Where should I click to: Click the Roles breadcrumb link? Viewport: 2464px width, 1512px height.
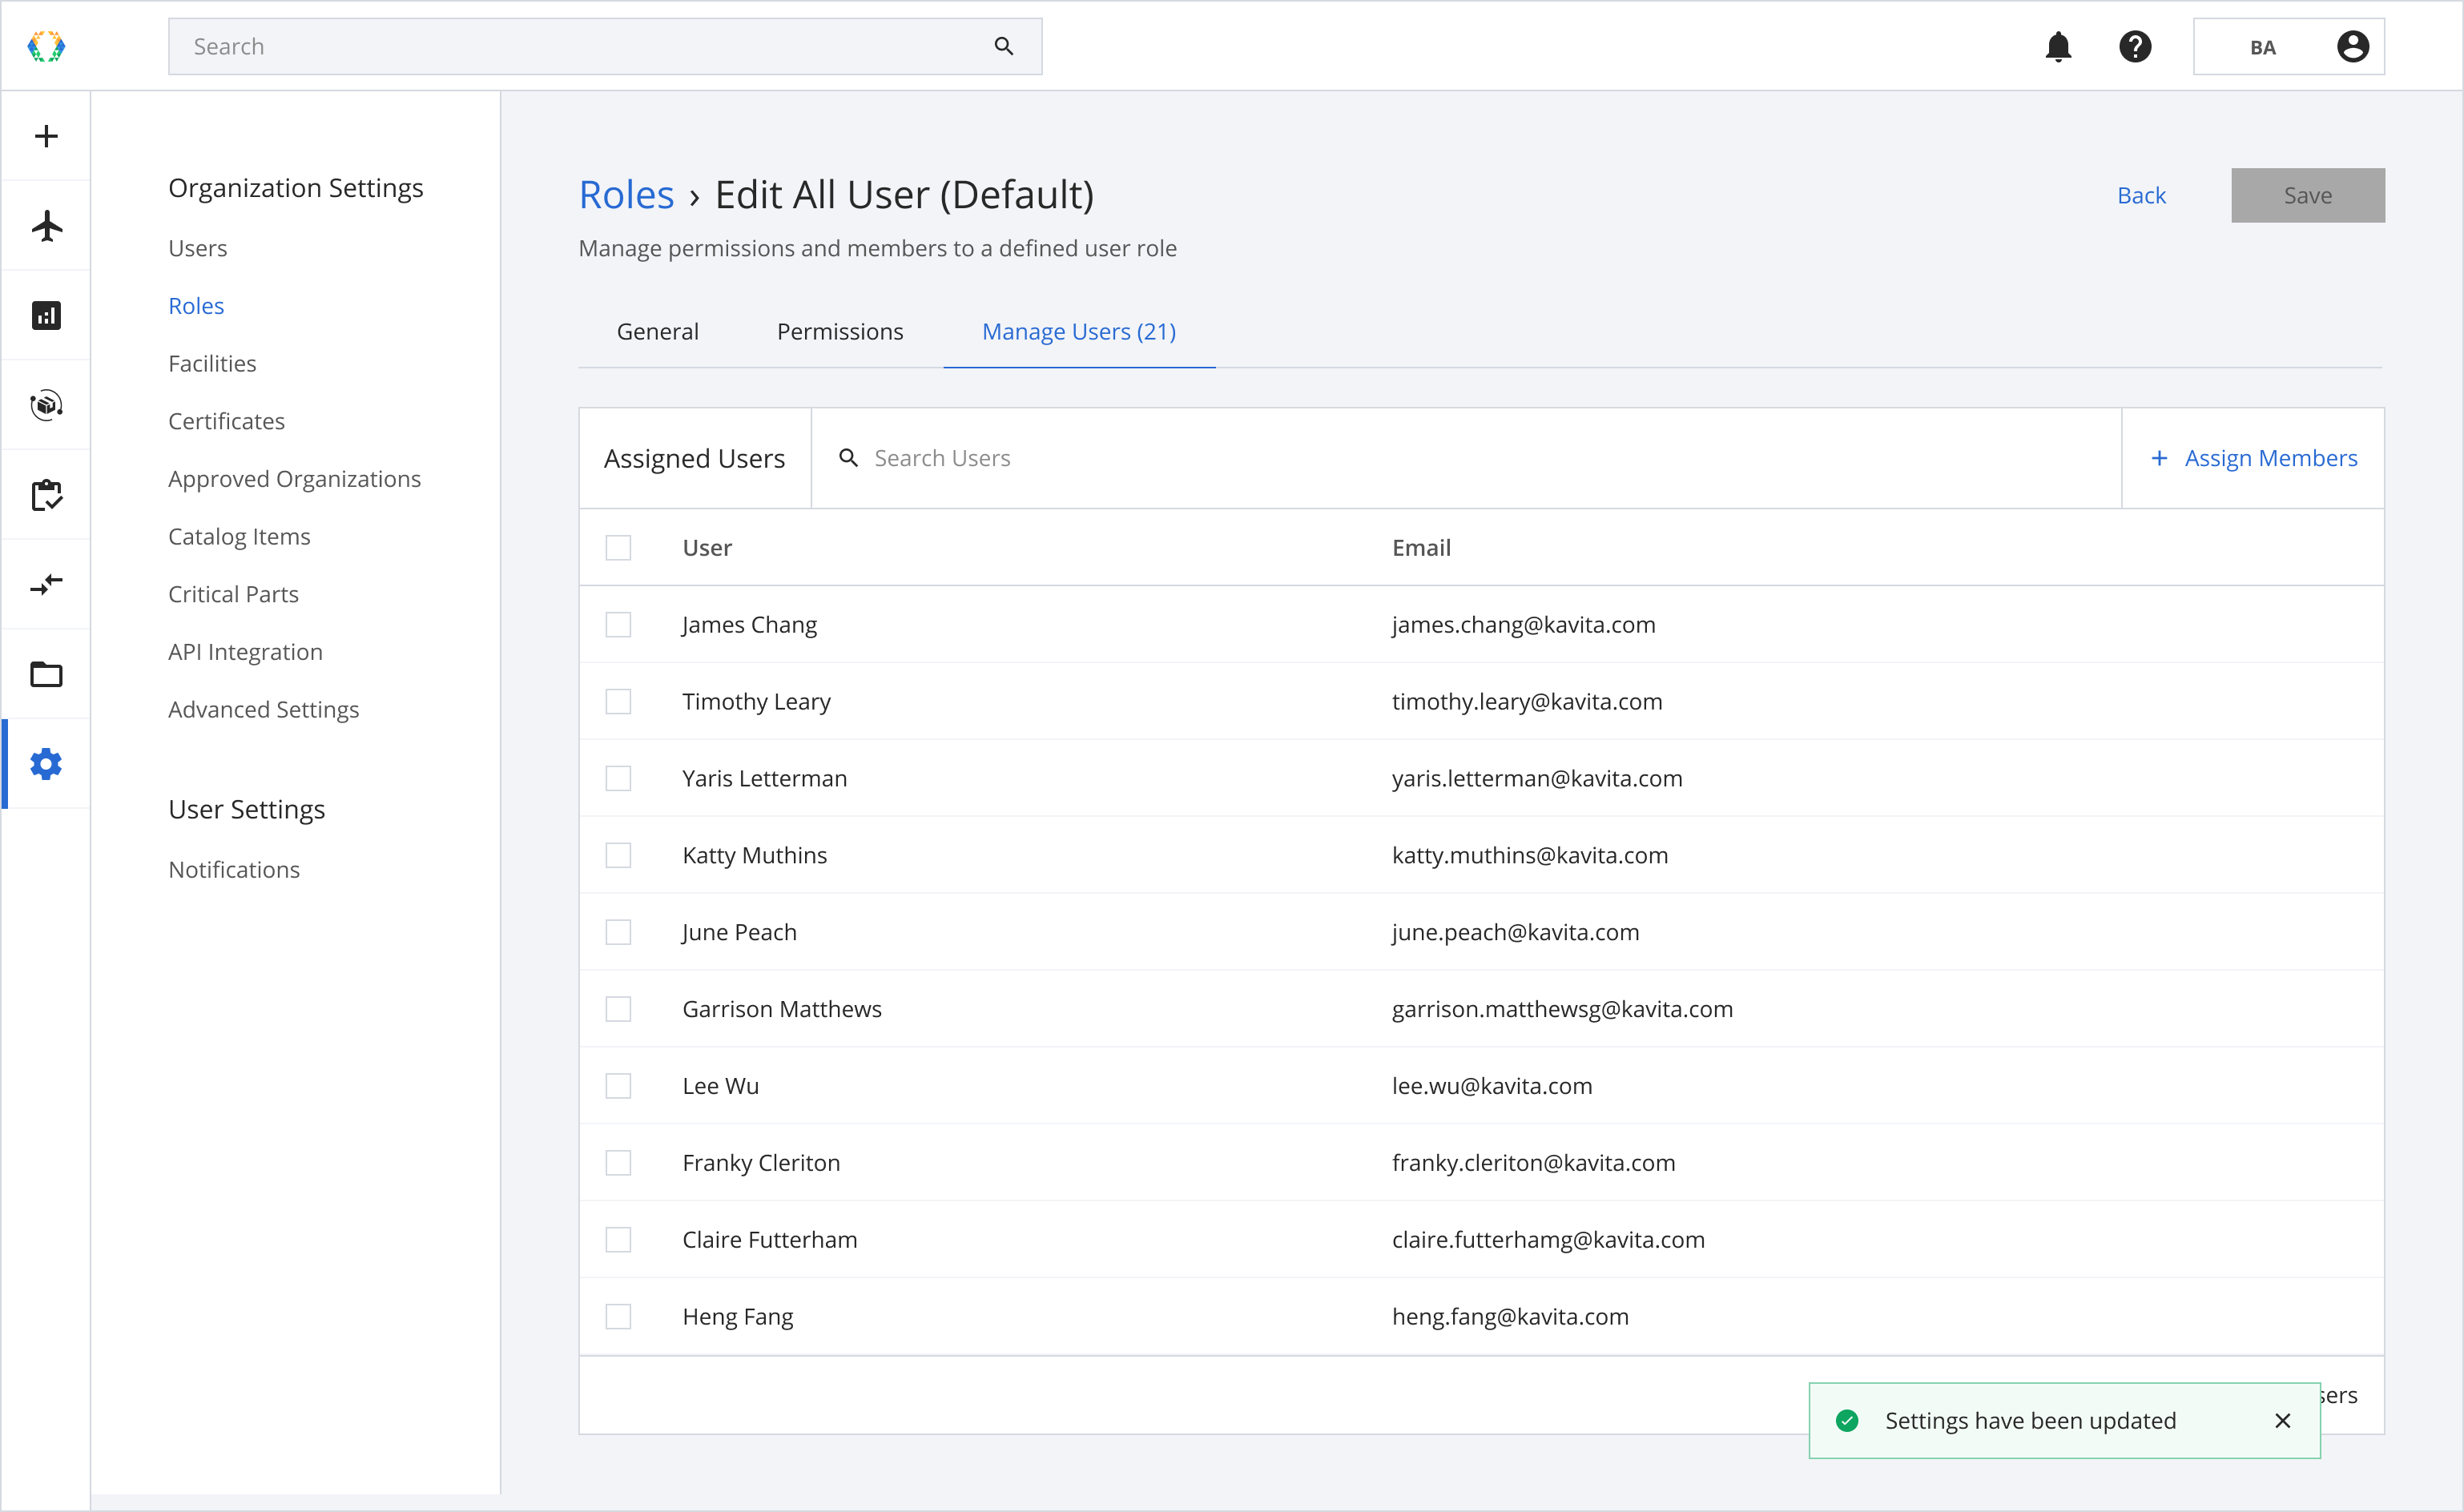(x=627, y=194)
